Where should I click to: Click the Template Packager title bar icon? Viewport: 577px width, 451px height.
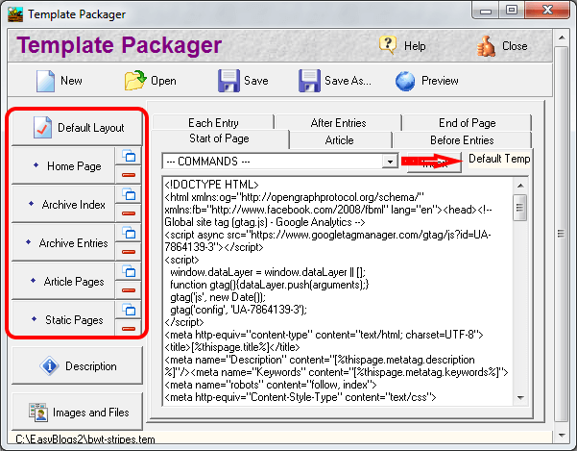(15, 14)
